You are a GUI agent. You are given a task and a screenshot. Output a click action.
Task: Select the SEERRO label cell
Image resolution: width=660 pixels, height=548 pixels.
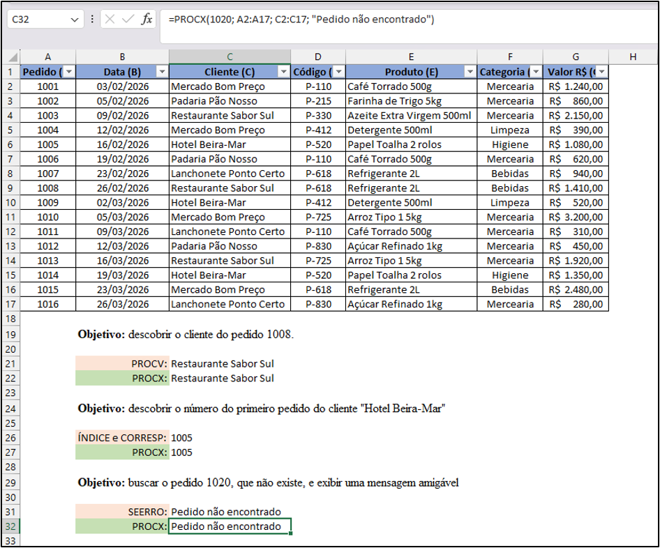pos(123,512)
